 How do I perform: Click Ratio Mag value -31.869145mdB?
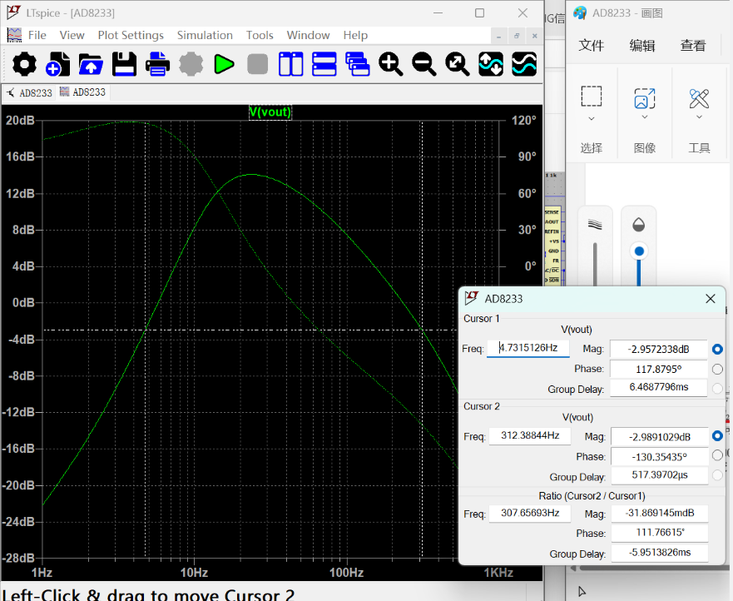[x=659, y=513]
